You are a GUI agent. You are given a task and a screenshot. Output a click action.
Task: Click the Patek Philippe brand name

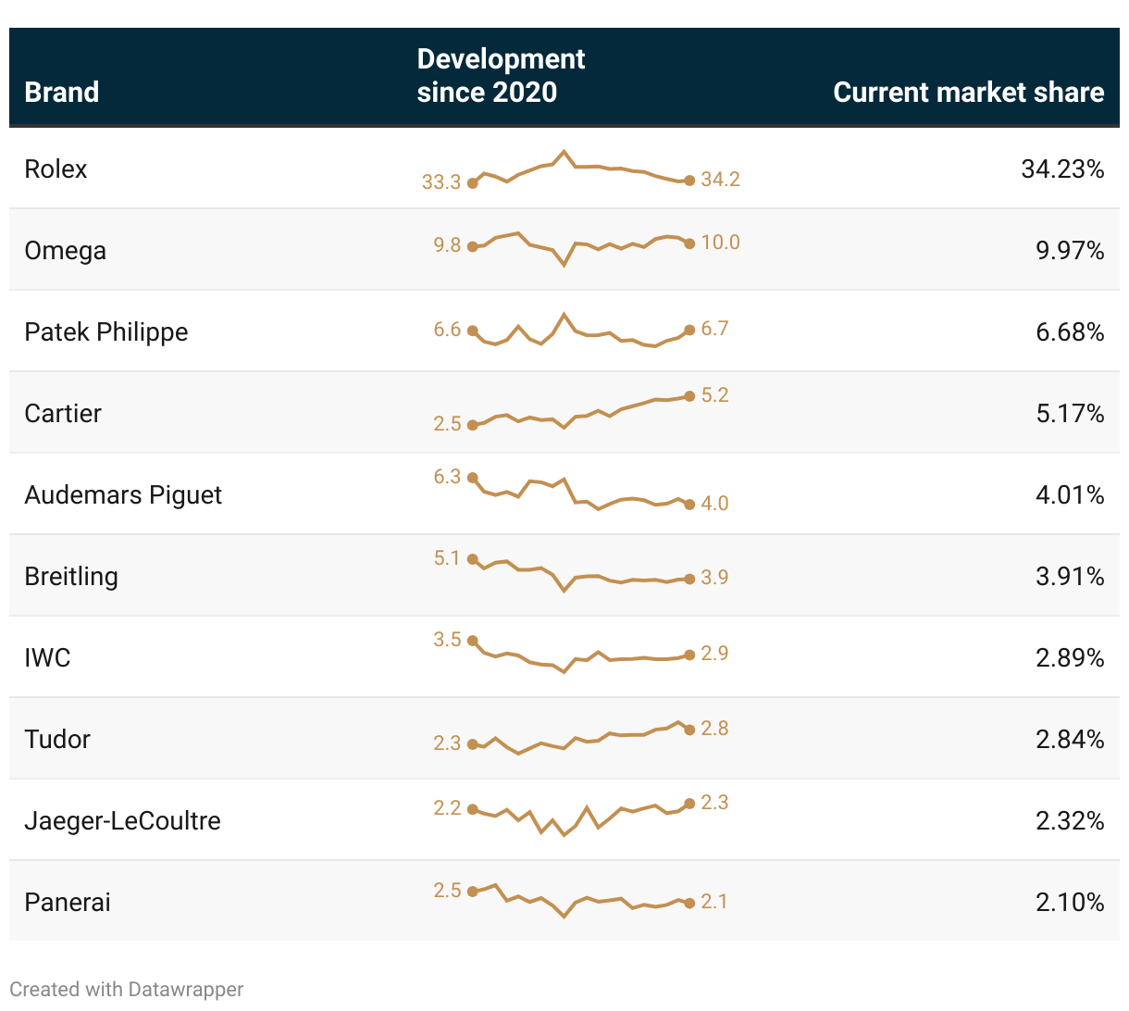click(x=105, y=332)
